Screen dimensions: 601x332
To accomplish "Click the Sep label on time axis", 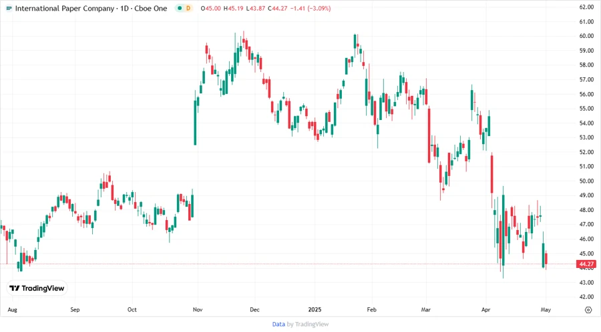I will point(75,310).
